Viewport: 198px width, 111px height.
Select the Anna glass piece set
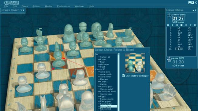(x=105, y=72)
